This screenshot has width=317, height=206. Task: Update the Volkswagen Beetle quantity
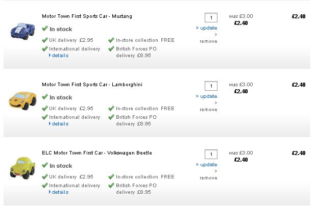point(208,165)
